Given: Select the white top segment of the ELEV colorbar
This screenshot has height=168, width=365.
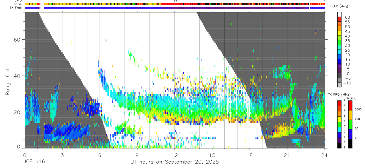Looking at the screenshot, I should (x=340, y=14).
